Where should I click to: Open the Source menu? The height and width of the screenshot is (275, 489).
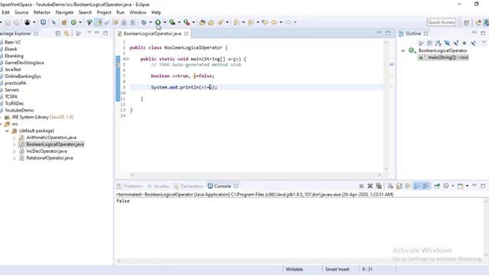[21, 12]
